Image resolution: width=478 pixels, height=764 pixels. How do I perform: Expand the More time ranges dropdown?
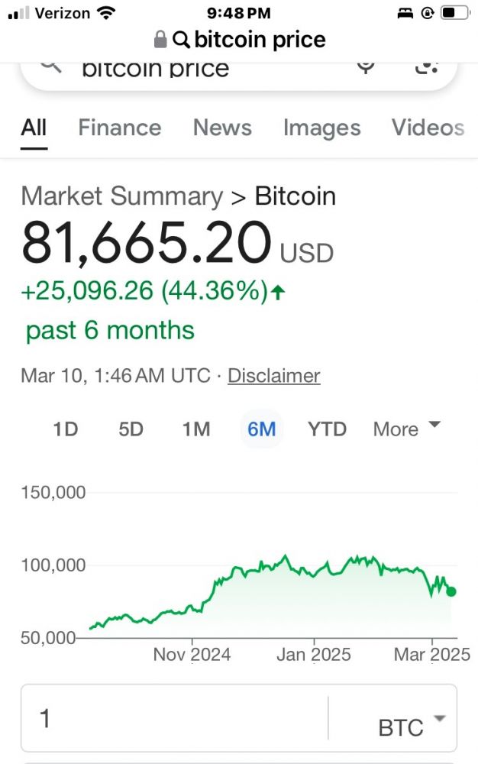(x=406, y=429)
